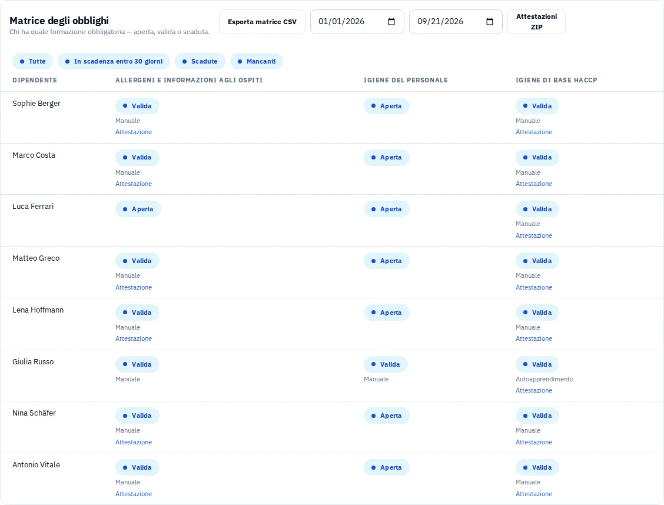Click Antonio Vitale's Aperta personal hygiene badge
Screen dimensions: 664x505
click(x=387, y=467)
